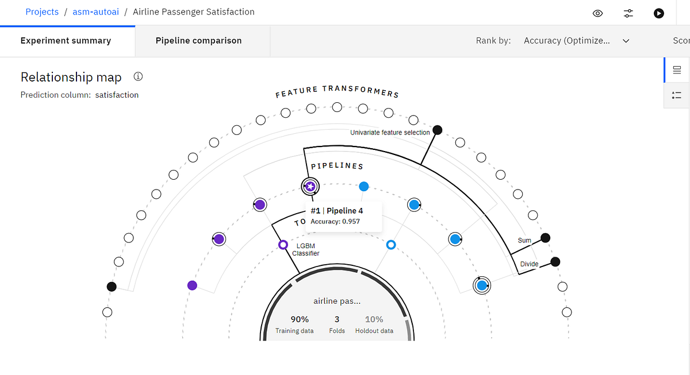Open experiment settings with the sliders icon
The height and width of the screenshot is (375, 690).
(x=628, y=13)
